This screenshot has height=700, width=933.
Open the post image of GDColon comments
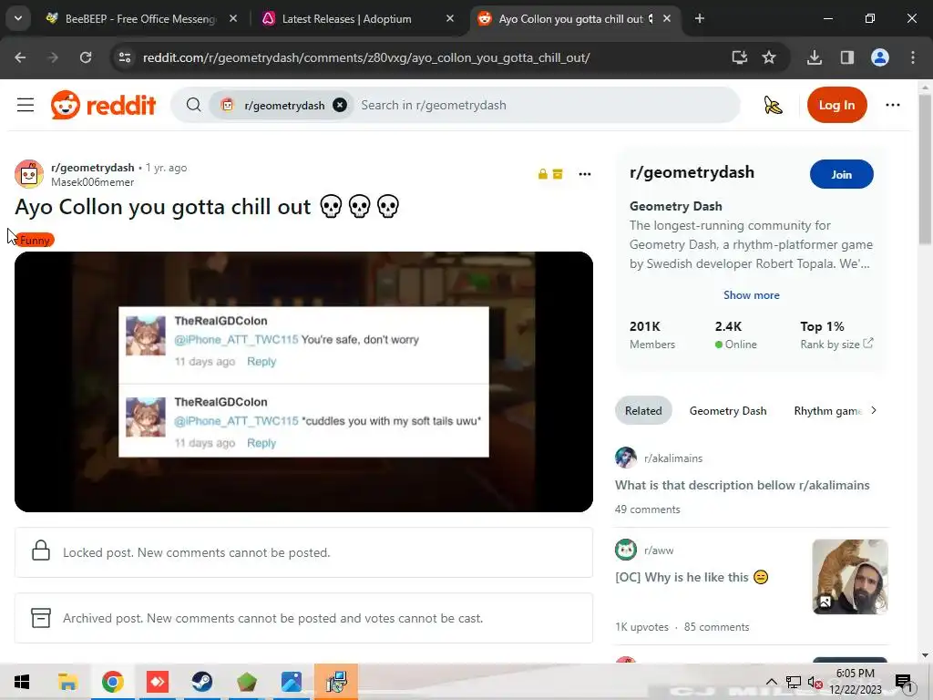303,382
